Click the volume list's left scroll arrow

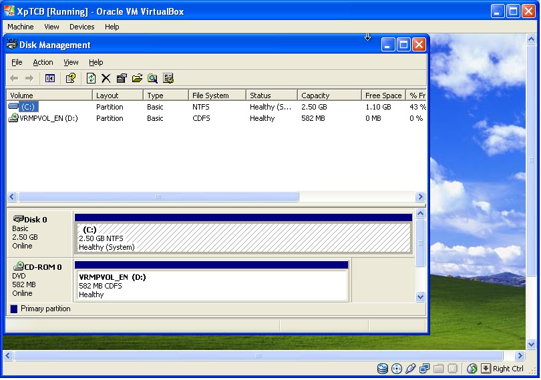(x=12, y=197)
